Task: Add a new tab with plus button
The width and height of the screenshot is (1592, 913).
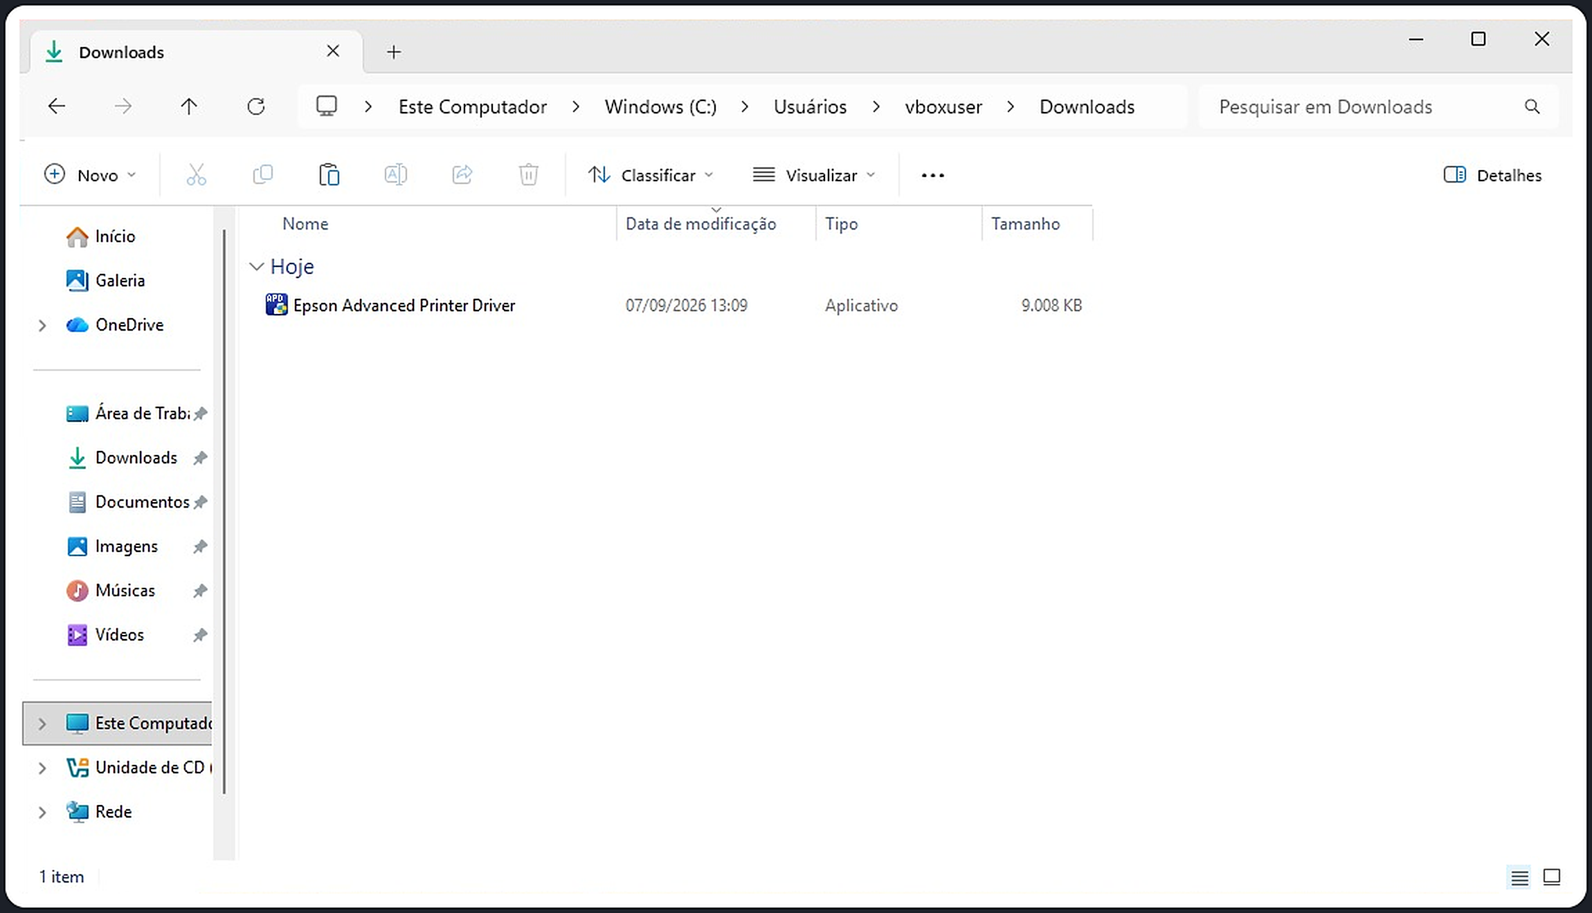Action: [394, 52]
